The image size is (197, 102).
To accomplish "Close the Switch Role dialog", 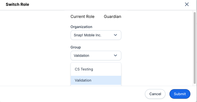I will [x=187, y=4].
